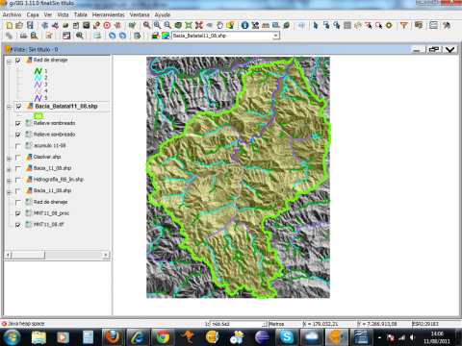Toggle visibility of Bacia_Batatal11_08.shp layer

[x=18, y=107]
